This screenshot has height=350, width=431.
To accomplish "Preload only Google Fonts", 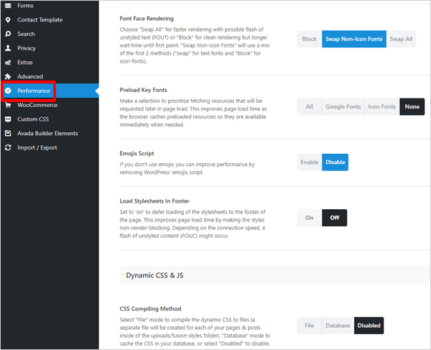I will click(x=343, y=106).
